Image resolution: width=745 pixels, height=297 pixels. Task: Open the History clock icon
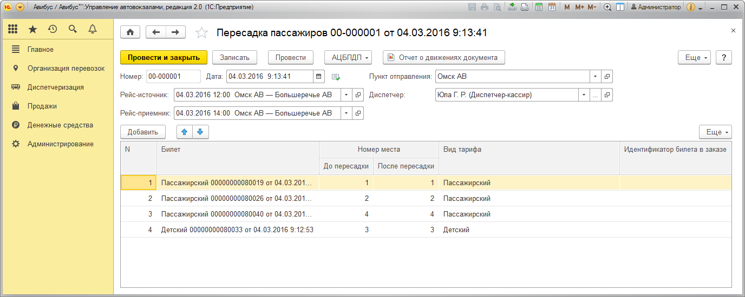click(x=53, y=29)
